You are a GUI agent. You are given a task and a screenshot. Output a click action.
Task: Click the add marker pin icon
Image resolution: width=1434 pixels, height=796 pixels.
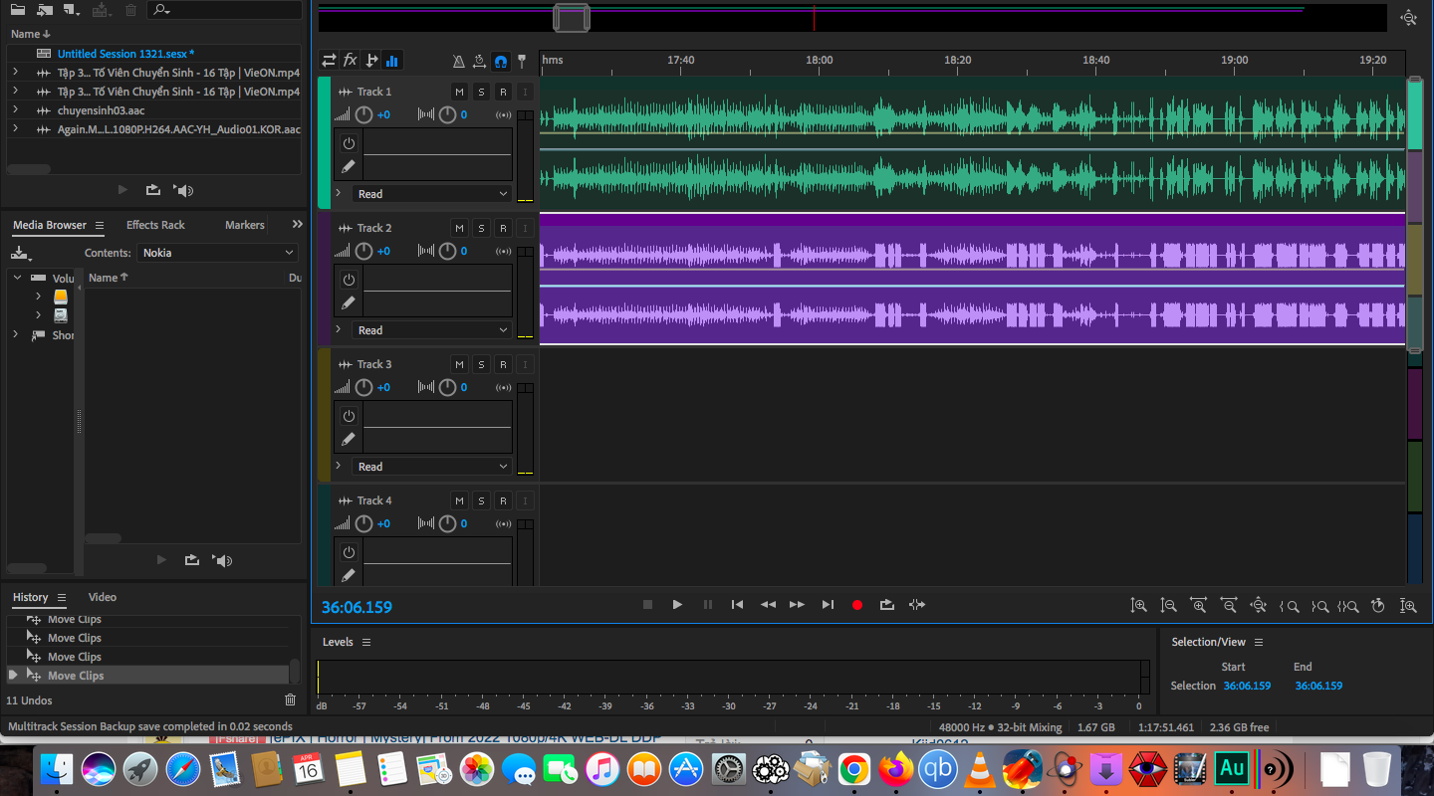[522, 61]
